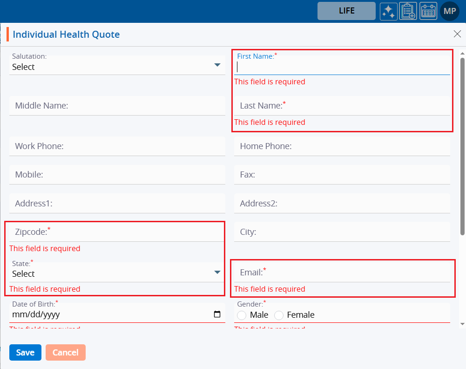Click the LIFE button in header

coord(346,11)
